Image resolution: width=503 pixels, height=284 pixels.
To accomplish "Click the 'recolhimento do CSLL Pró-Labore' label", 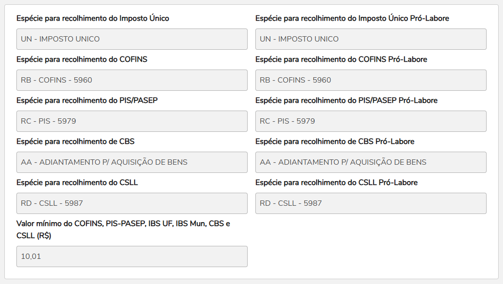I will pyautogui.click(x=336, y=183).
